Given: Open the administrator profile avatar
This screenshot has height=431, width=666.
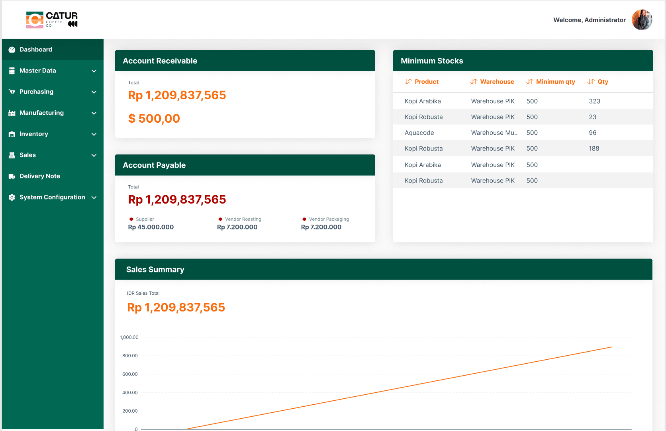Looking at the screenshot, I should [x=642, y=20].
